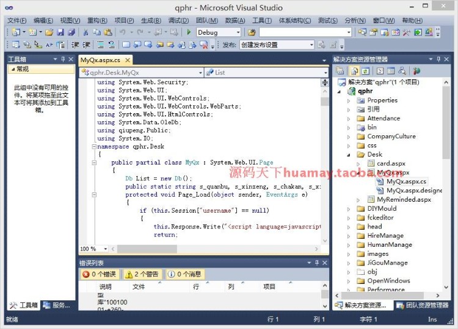Click the Copy icon in the toolbar
Image resolution: width=458 pixels, height=329 pixels.
click(x=96, y=32)
